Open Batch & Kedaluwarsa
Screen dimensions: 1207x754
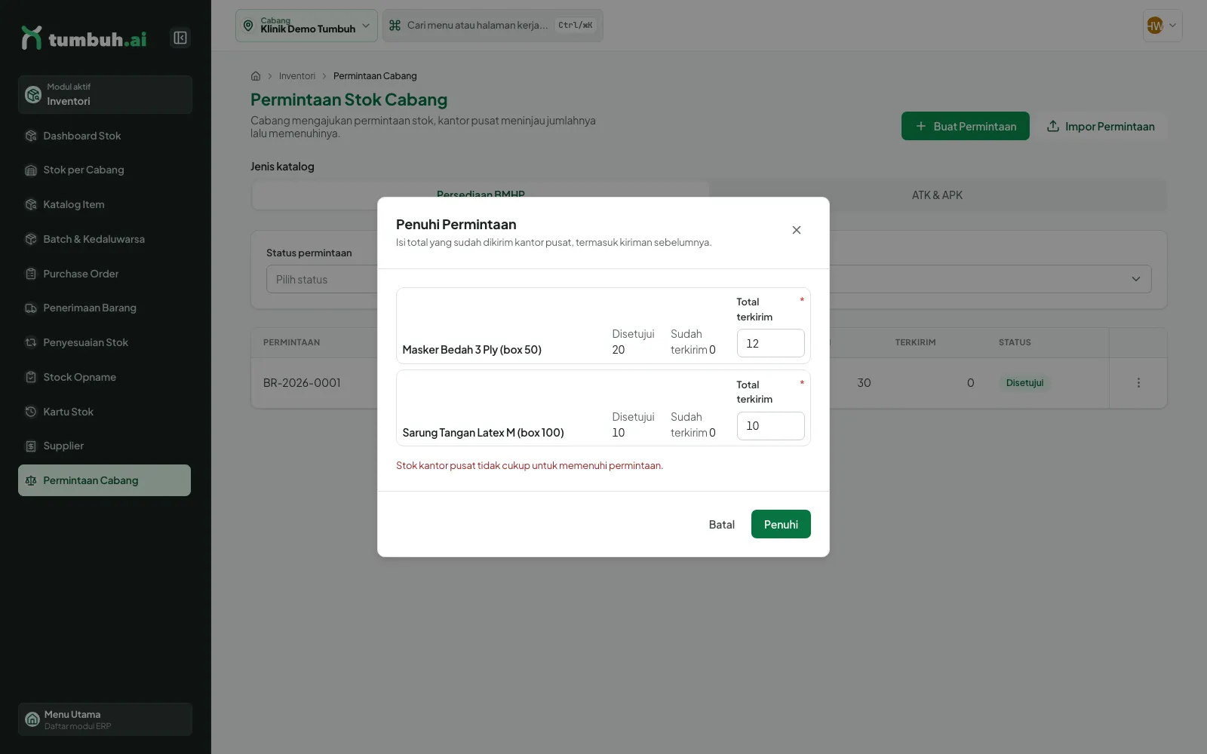[x=104, y=239]
